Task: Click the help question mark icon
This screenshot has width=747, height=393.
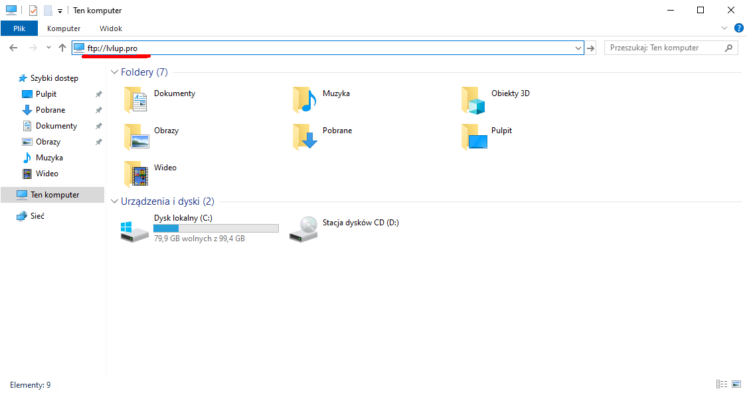Action: coord(738,28)
